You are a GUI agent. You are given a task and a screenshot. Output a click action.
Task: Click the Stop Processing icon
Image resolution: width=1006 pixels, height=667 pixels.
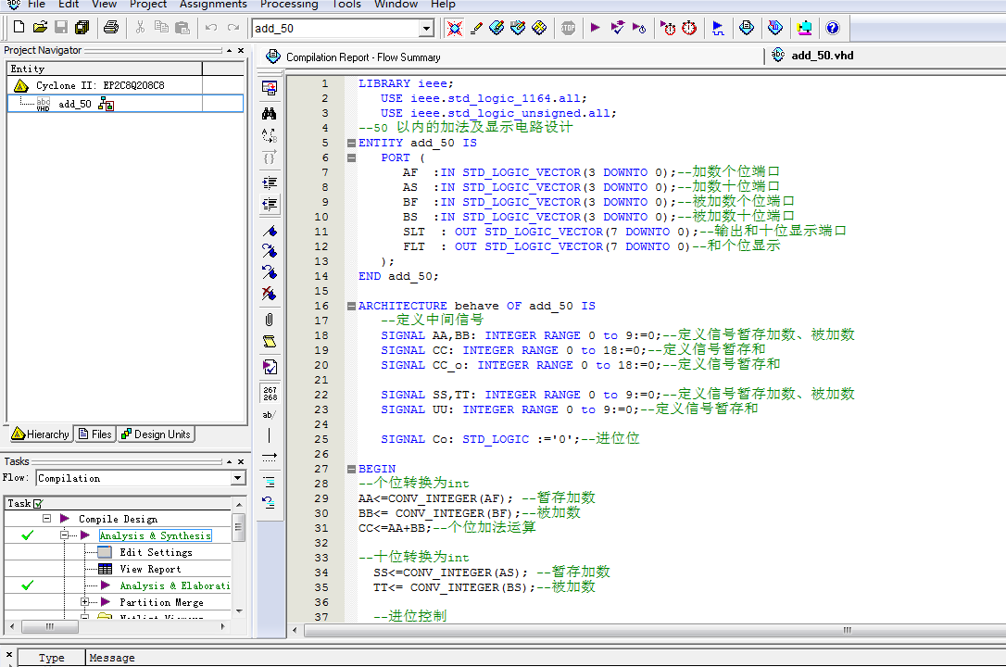568,28
